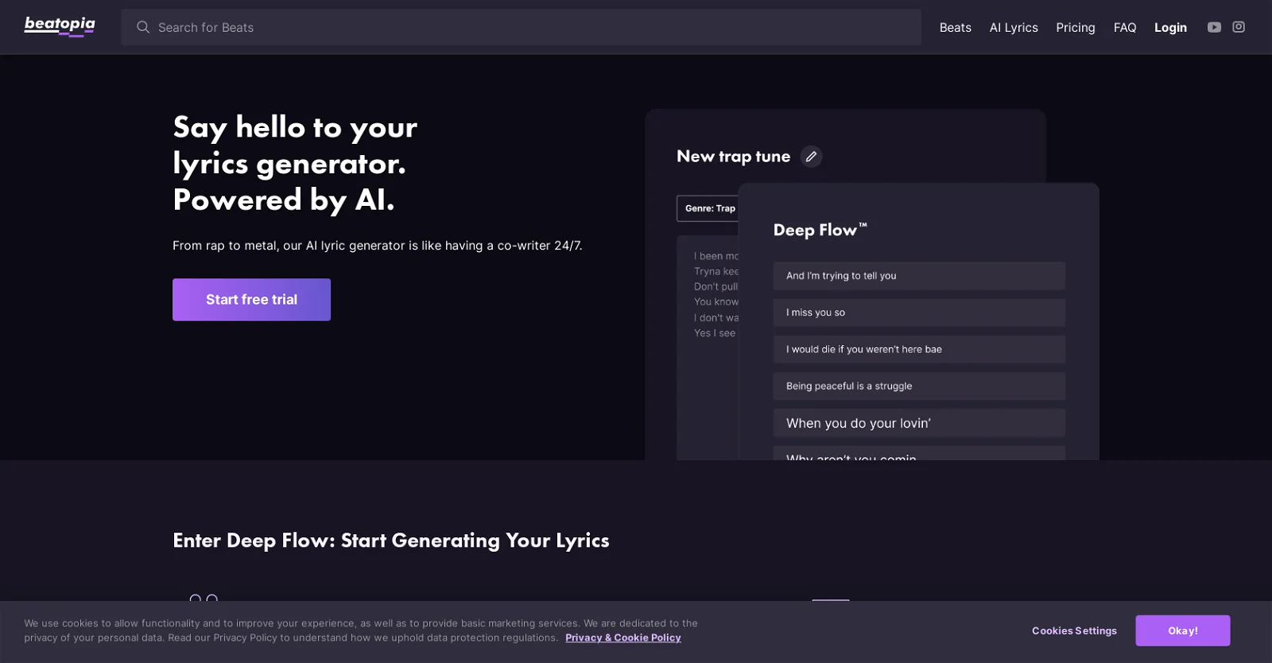This screenshot has height=663, width=1272.
Task: Select the "When you do your lovin'" line
Action: pos(918,423)
